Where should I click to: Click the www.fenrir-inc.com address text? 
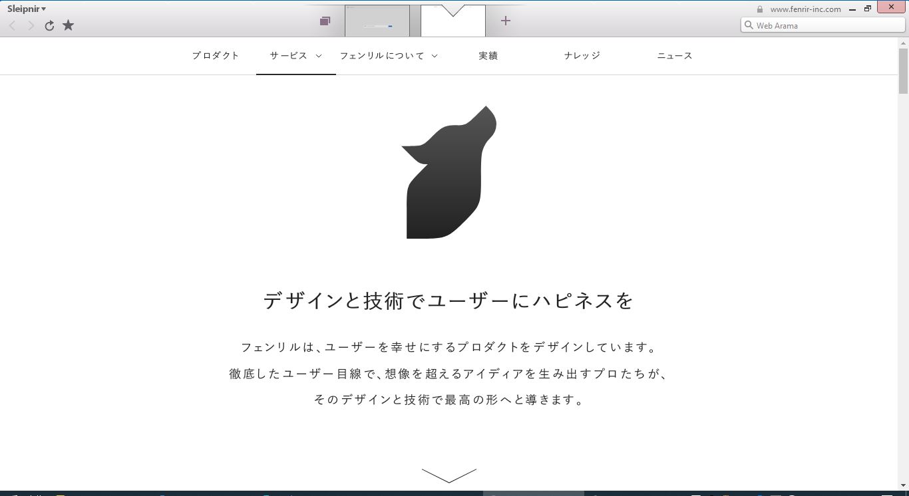coord(805,9)
